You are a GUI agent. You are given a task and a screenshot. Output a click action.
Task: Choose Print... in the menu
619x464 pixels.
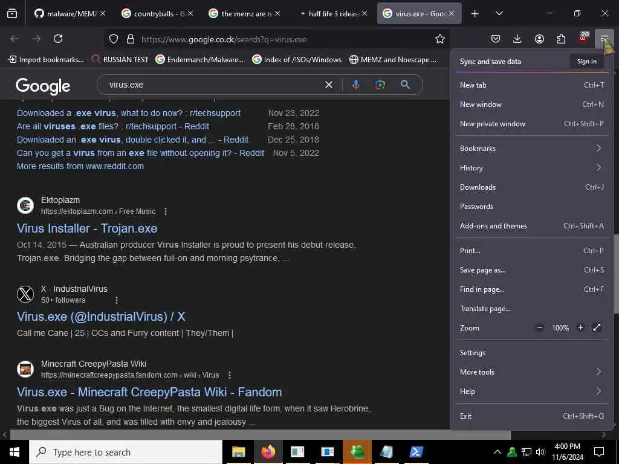(x=532, y=251)
